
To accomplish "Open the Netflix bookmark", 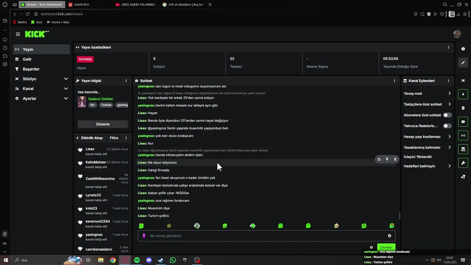I will click(x=20, y=22).
